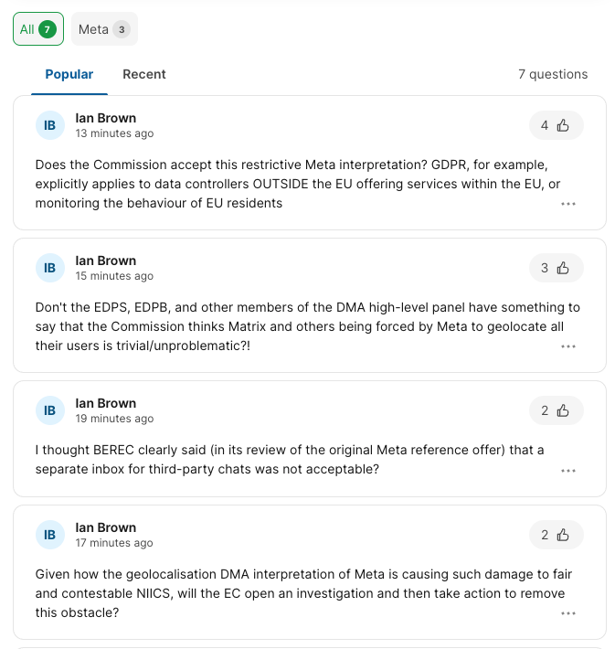Filter questions by Meta topic
The image size is (615, 649).
coord(104,29)
